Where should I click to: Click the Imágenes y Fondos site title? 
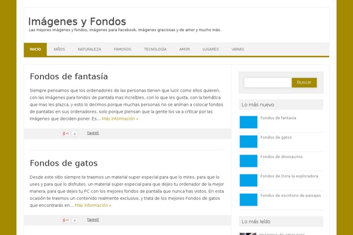click(x=77, y=22)
